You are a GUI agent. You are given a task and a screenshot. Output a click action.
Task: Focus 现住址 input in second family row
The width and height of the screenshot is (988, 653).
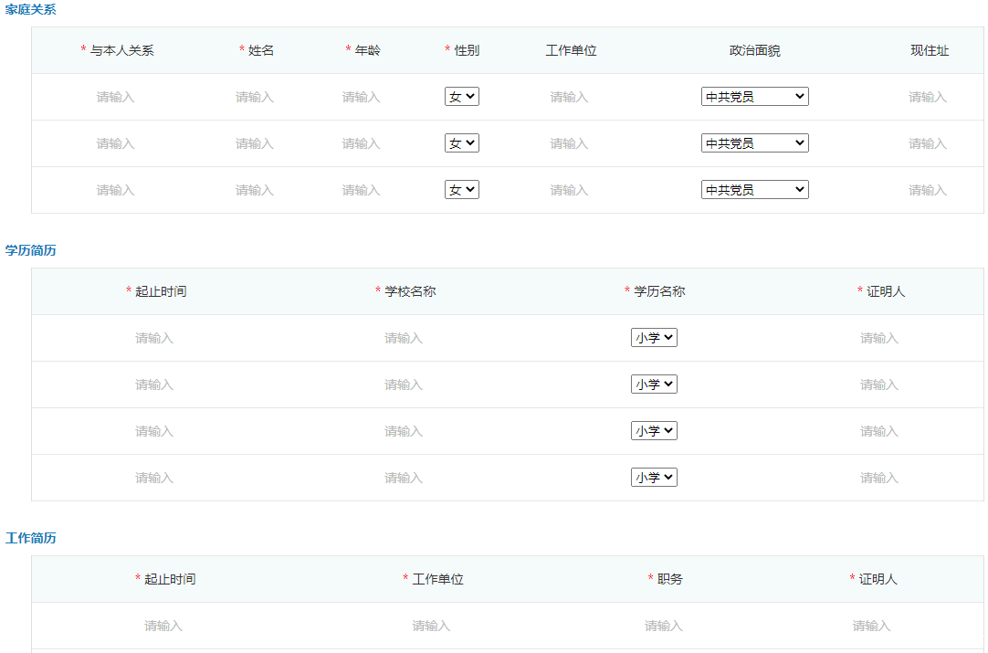point(928,143)
